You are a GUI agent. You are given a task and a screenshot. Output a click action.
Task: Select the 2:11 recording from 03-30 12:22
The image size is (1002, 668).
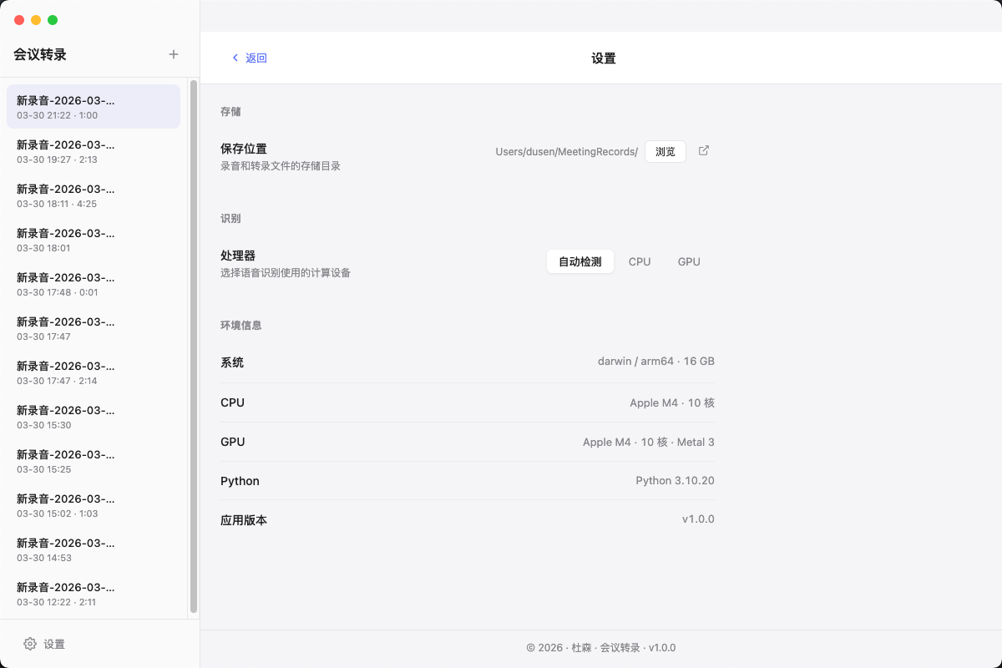(x=92, y=594)
